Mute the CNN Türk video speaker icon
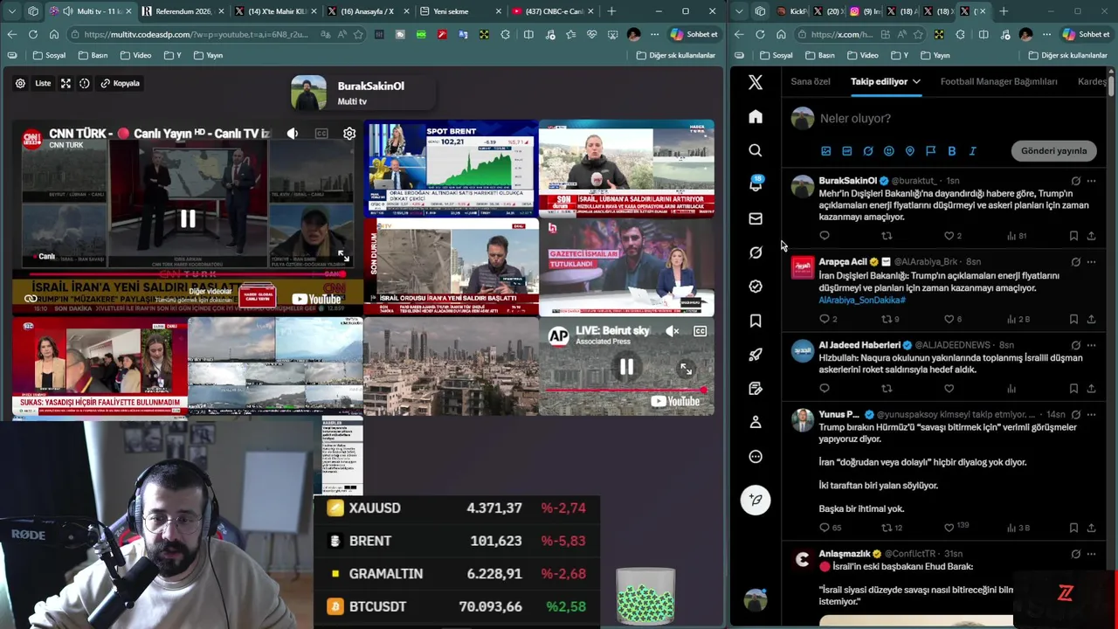Viewport: 1118px width, 629px height. pos(293,134)
